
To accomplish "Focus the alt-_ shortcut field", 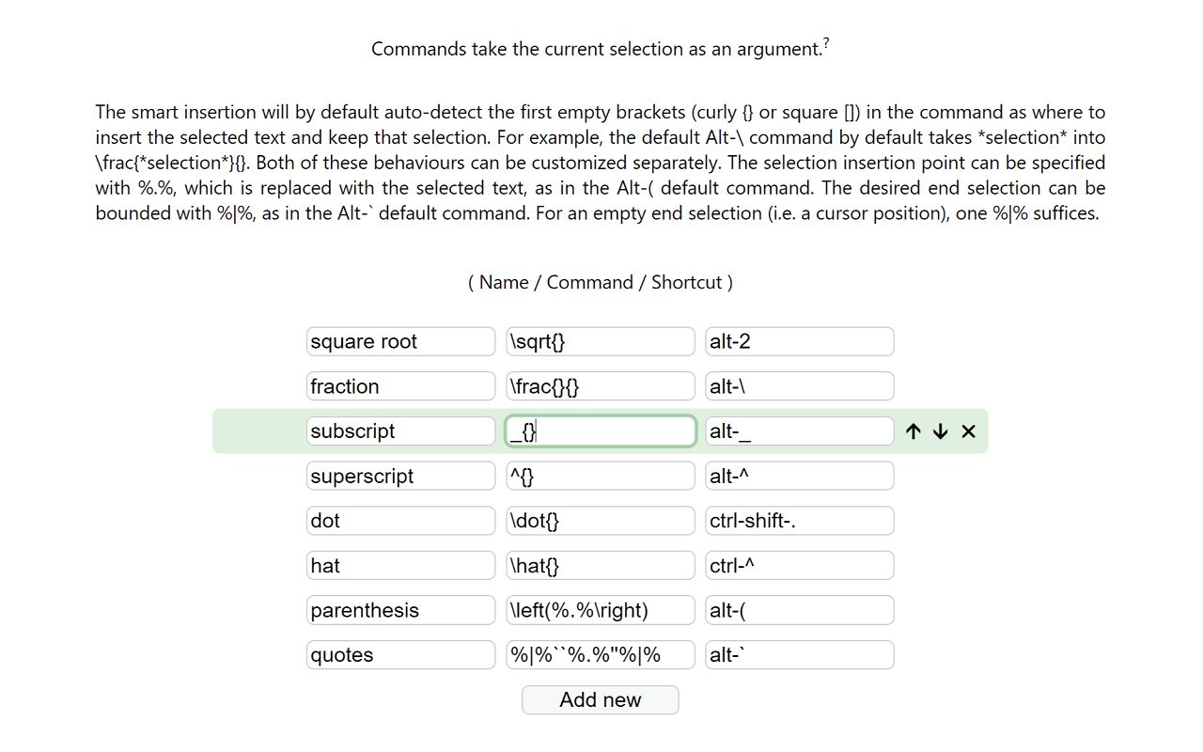I will [x=799, y=431].
